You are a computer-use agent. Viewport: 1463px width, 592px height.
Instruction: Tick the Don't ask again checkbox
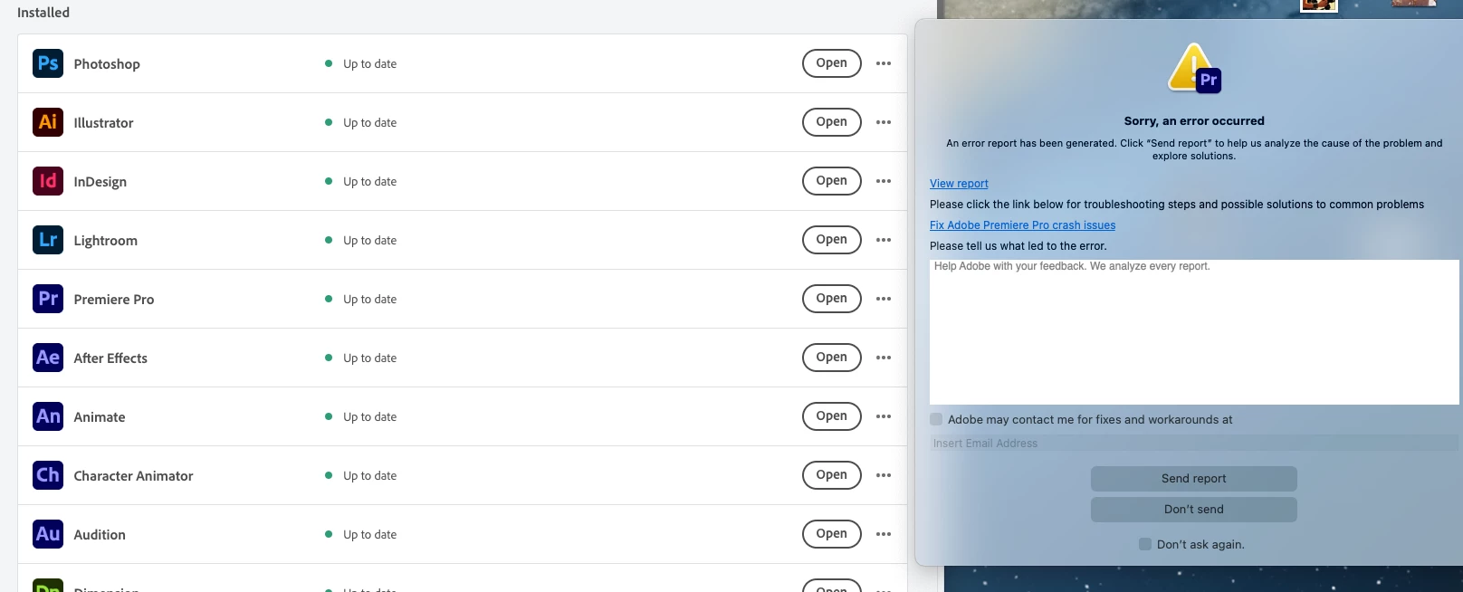1145,544
